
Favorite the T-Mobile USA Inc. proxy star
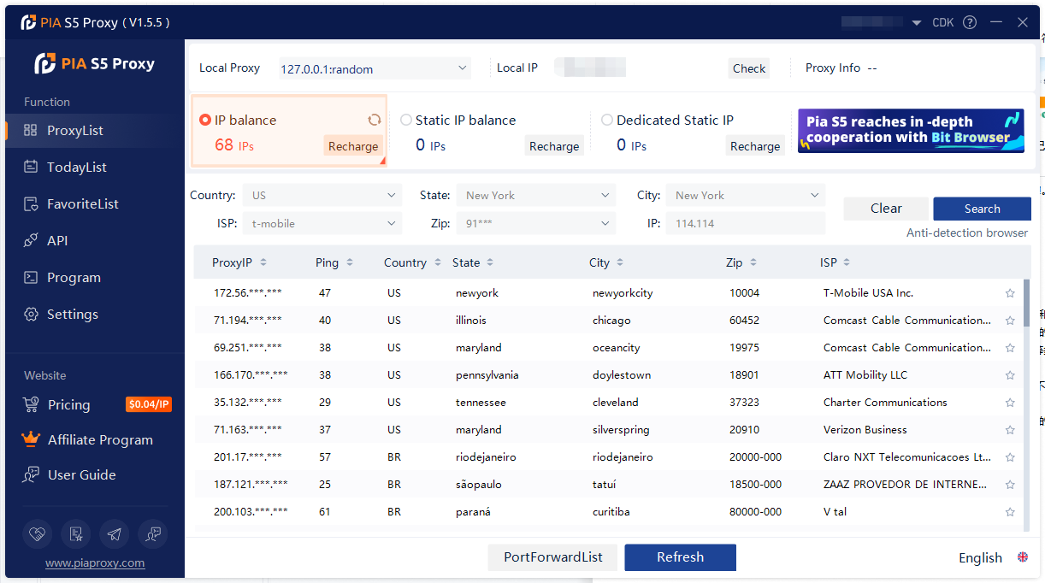(1010, 293)
